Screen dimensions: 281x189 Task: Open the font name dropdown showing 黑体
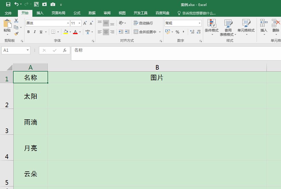click(68, 23)
